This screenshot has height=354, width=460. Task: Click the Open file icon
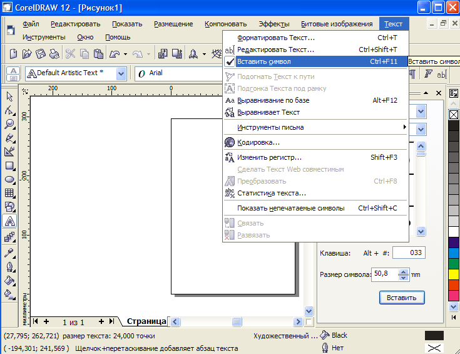[x=27, y=54]
